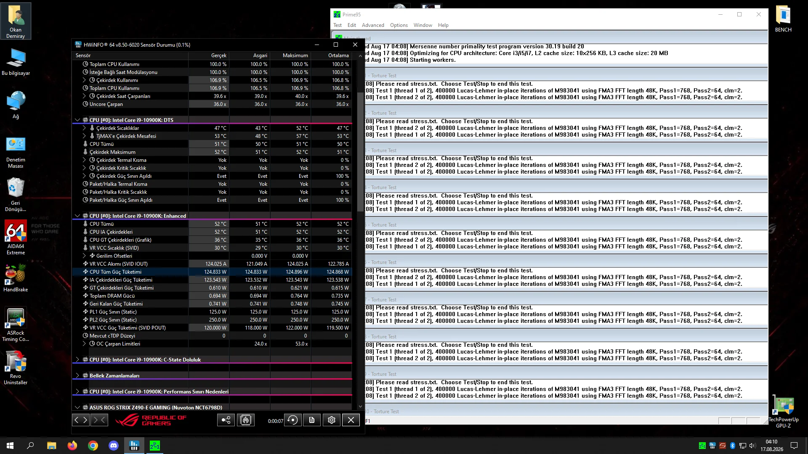Expand the Bellek Zamanlamaları section
Screen dimensions: 808x454
(77, 376)
